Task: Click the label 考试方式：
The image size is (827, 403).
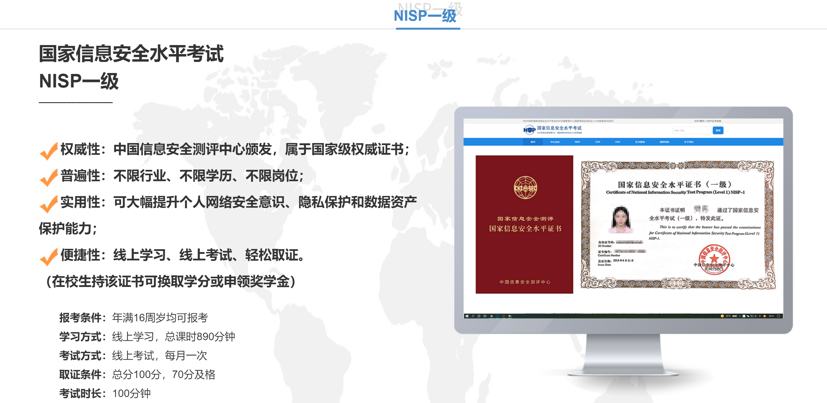Action: pyautogui.click(x=83, y=356)
